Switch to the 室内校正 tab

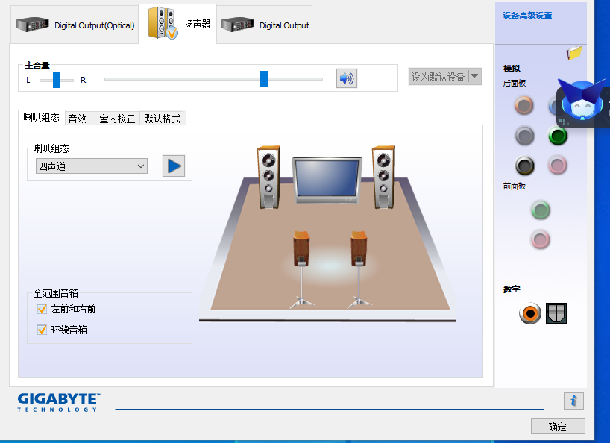coord(117,119)
